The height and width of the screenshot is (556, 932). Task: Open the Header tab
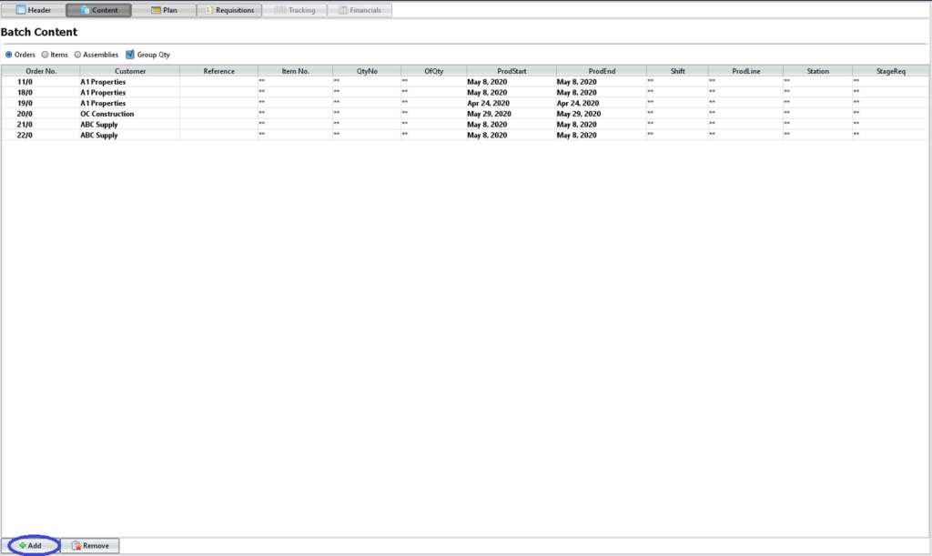34,10
